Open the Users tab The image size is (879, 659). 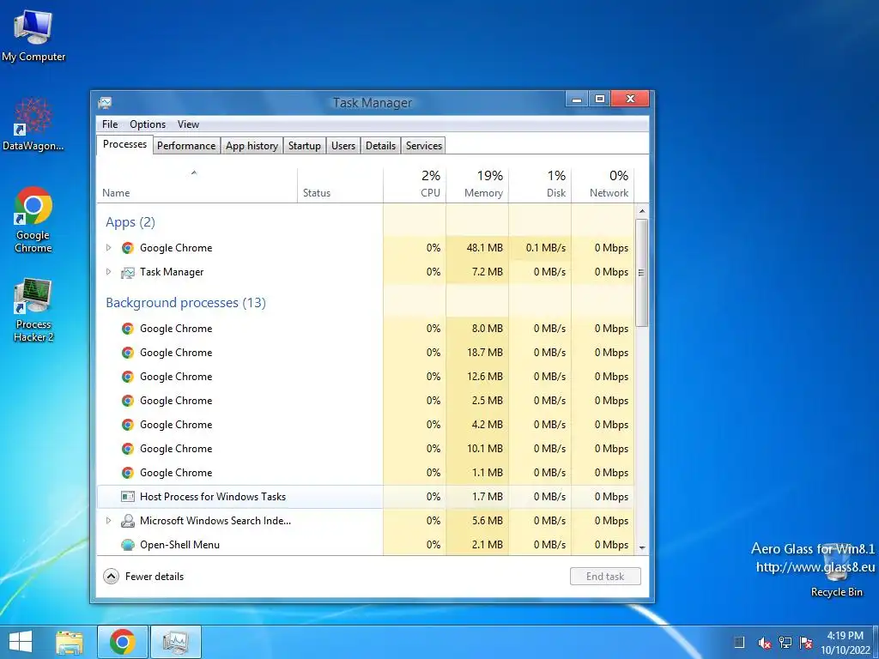tap(343, 146)
